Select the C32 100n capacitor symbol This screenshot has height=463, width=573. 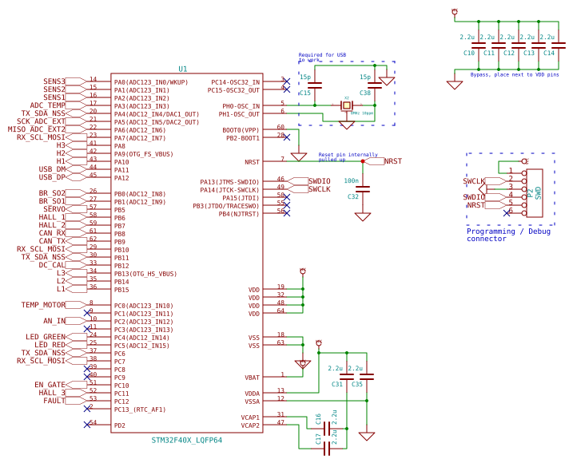tap(363, 188)
